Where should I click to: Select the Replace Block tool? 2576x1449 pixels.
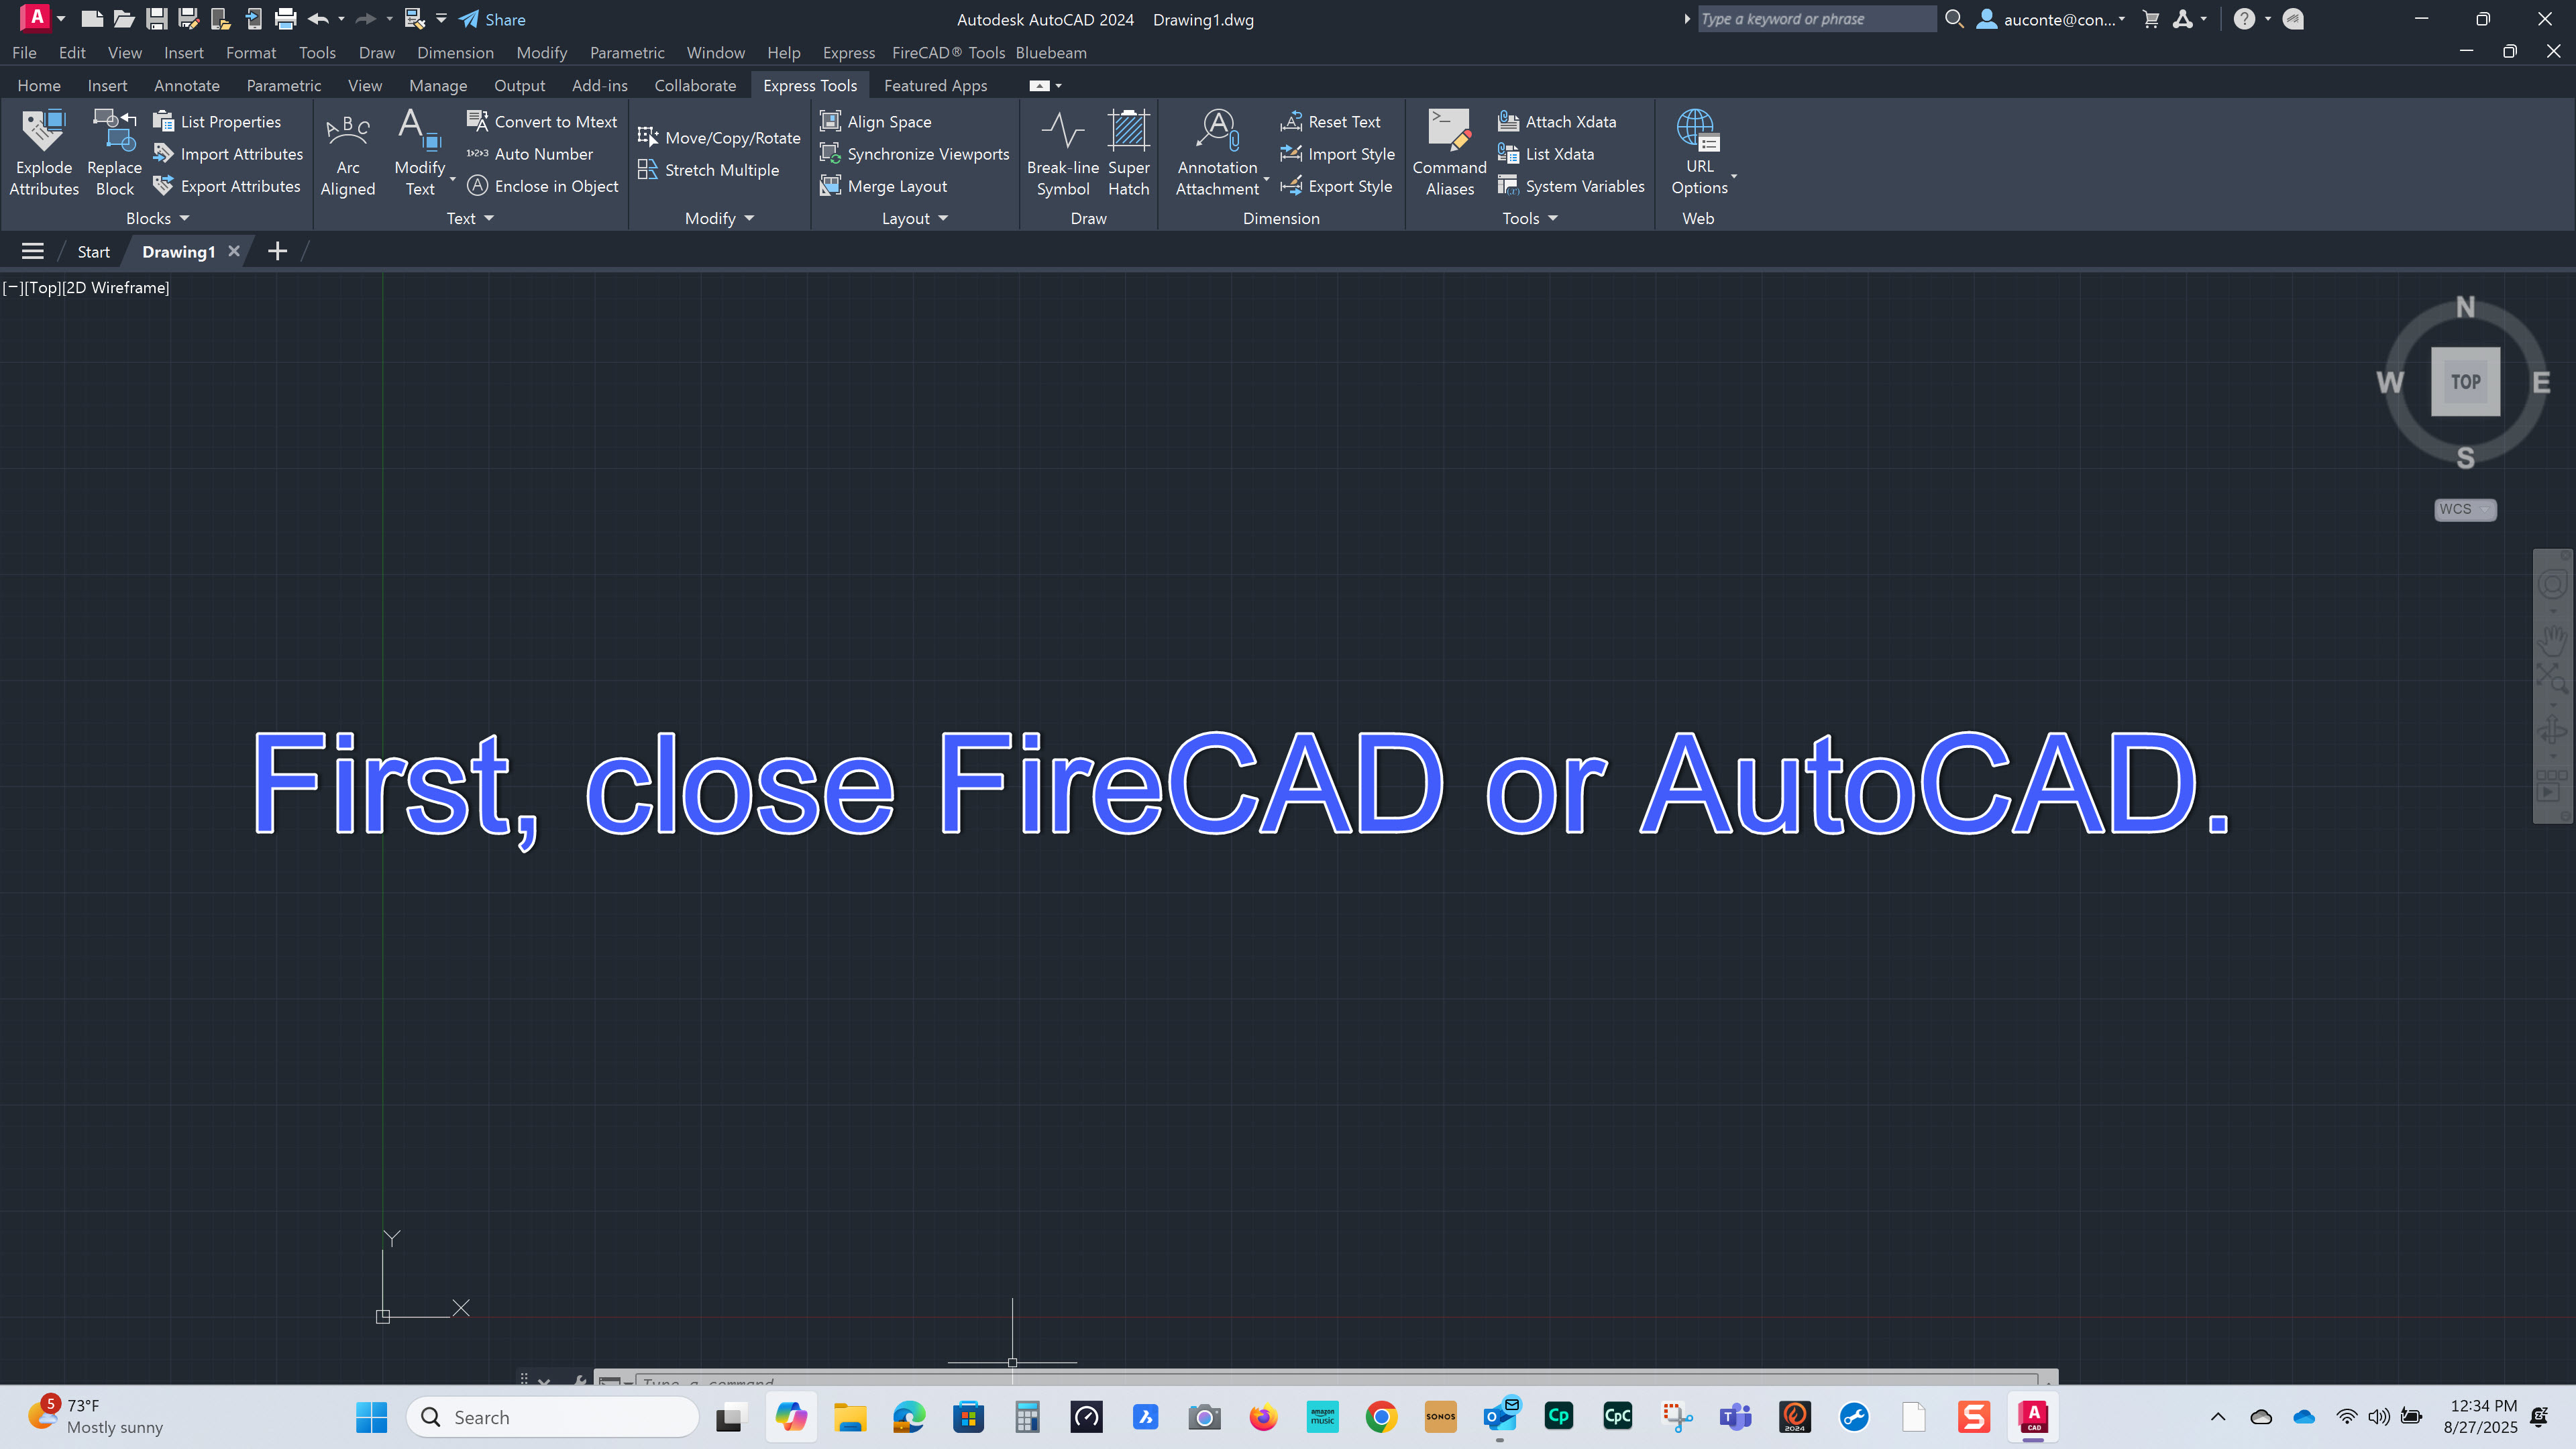point(113,152)
